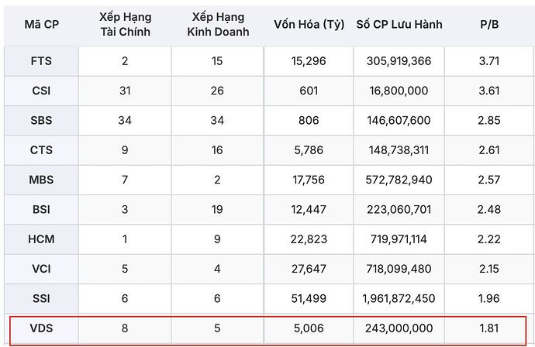The height and width of the screenshot is (347, 535).
Task: Click the Số CP Lưu Hành header
Action: coord(399,24)
